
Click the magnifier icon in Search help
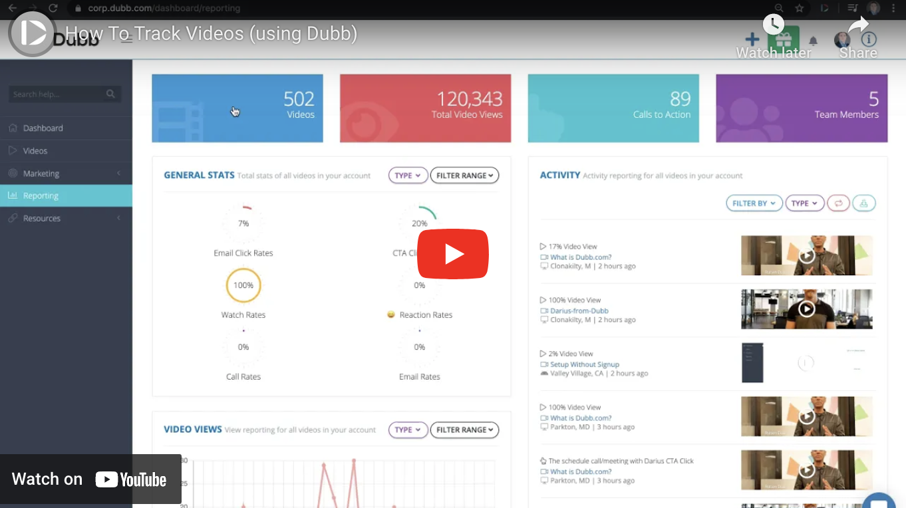[110, 94]
